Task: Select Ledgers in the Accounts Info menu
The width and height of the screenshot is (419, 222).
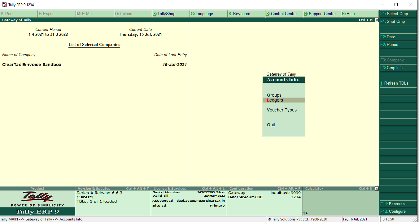Action: [275, 100]
